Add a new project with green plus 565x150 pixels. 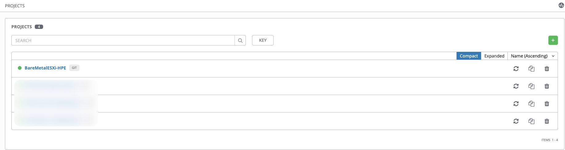553,40
